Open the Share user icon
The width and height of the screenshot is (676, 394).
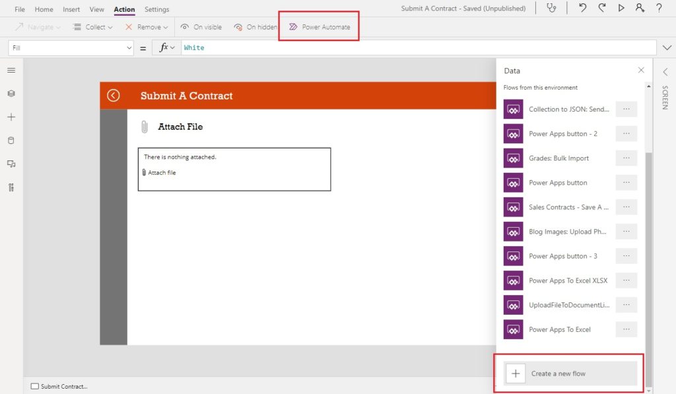tap(640, 8)
